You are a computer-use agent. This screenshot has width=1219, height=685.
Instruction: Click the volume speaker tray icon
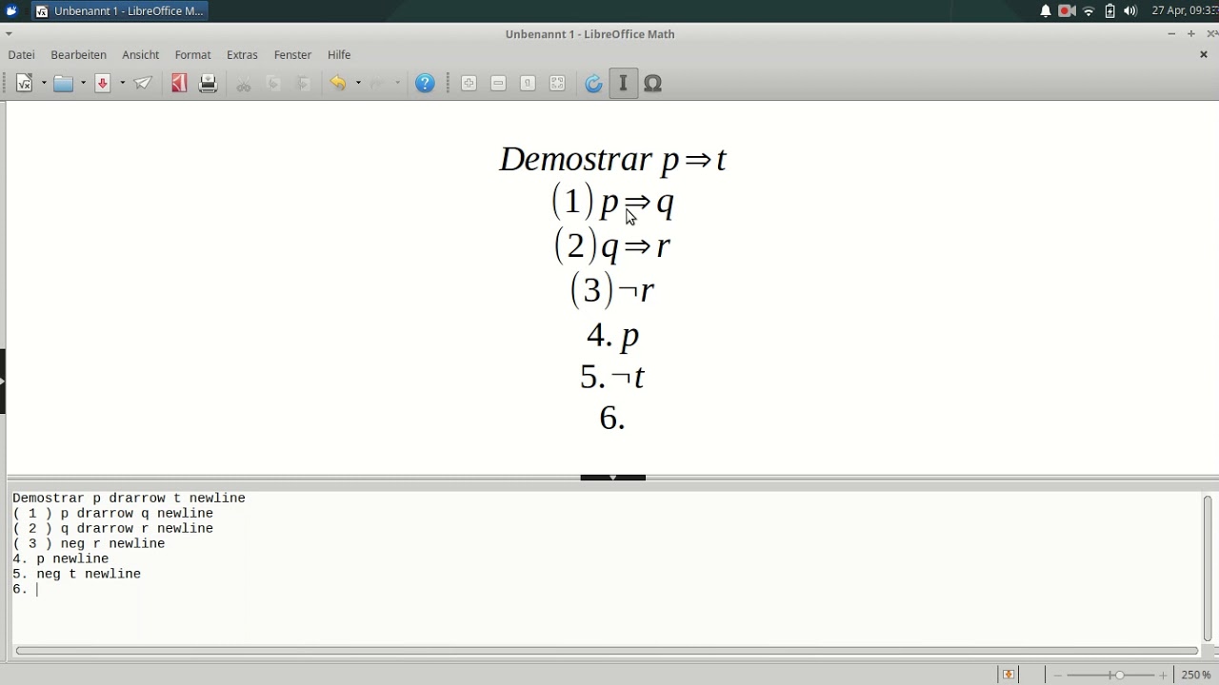tap(1130, 11)
